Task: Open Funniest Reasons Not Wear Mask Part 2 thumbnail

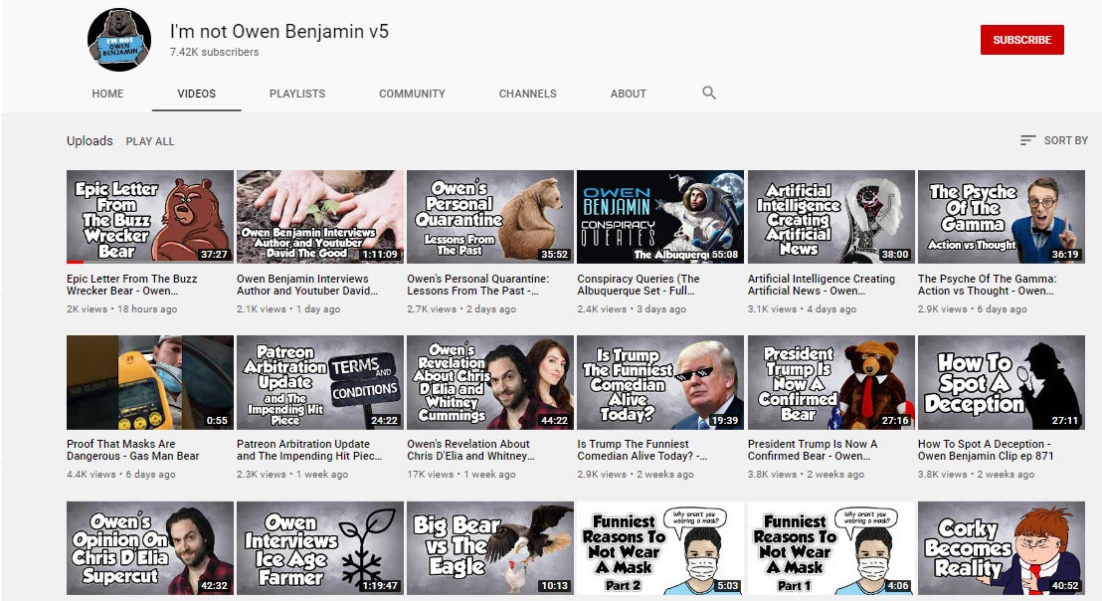Action: (x=660, y=548)
